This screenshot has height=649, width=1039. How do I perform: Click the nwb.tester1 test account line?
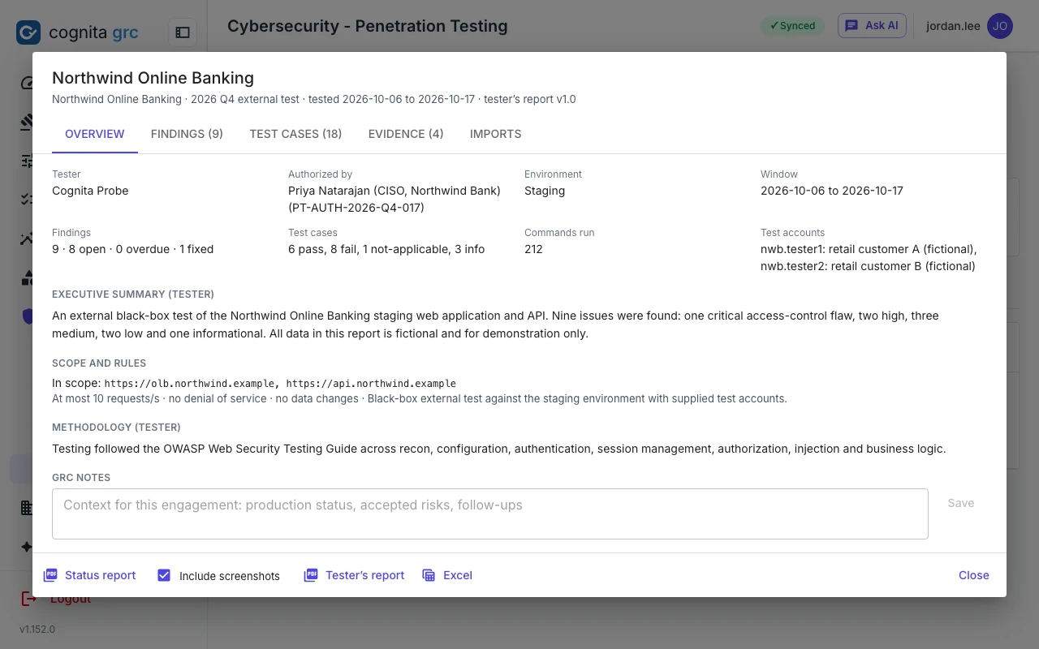point(869,249)
